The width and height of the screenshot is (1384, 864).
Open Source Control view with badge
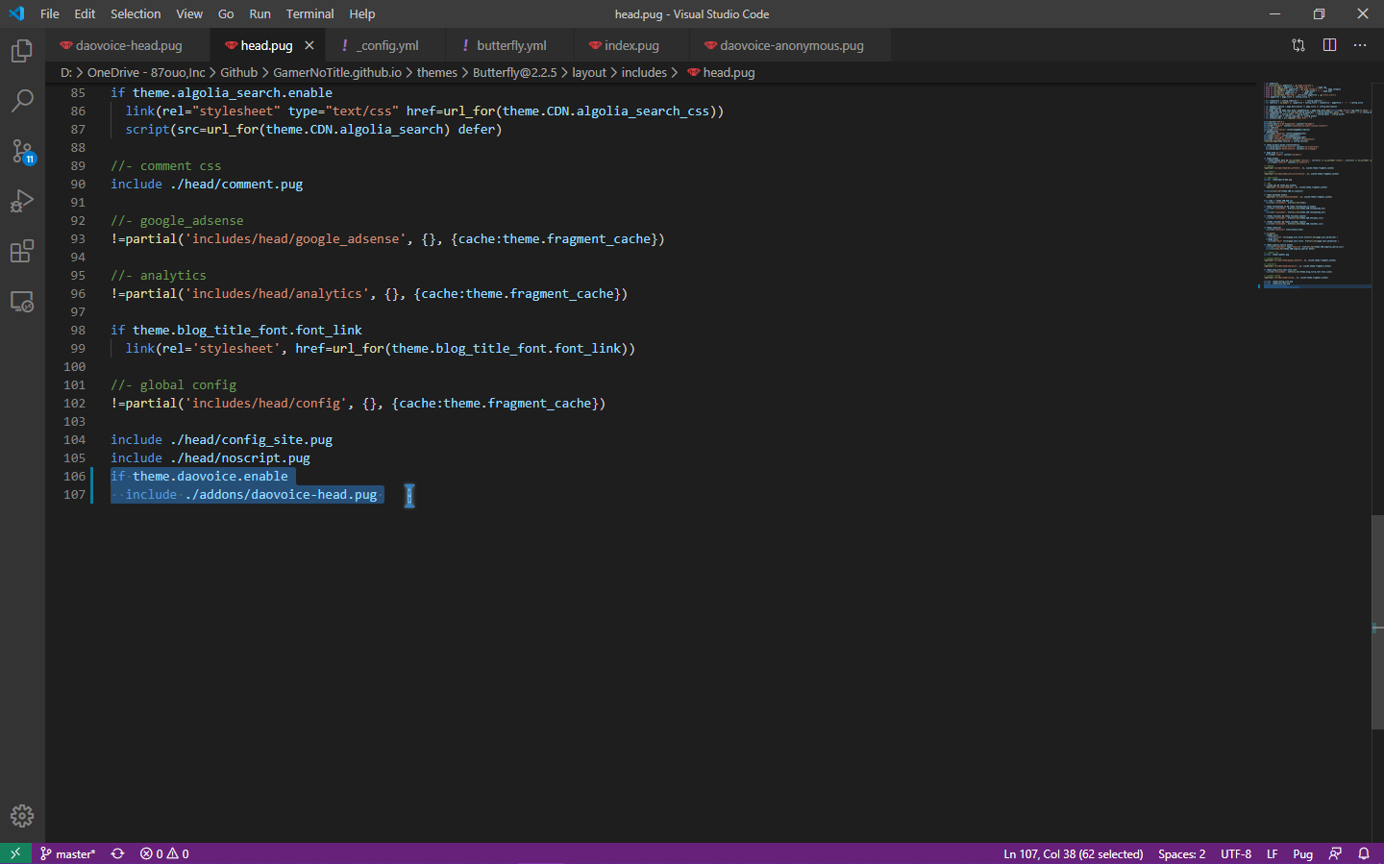coord(21,151)
